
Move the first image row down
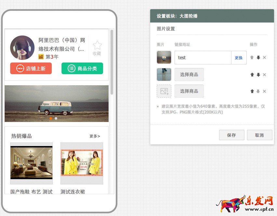pyautogui.click(x=258, y=58)
